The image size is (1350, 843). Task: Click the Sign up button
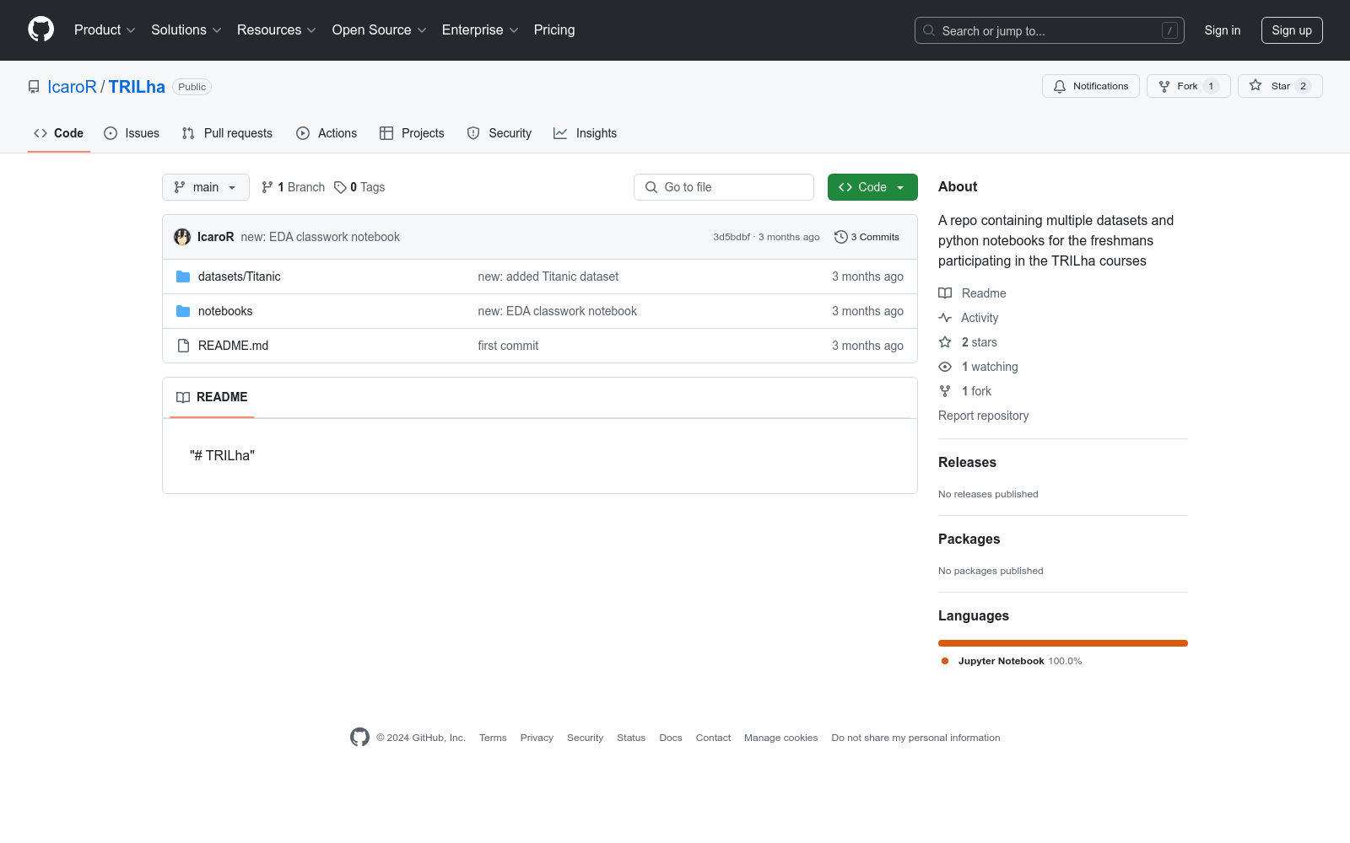(x=1292, y=30)
